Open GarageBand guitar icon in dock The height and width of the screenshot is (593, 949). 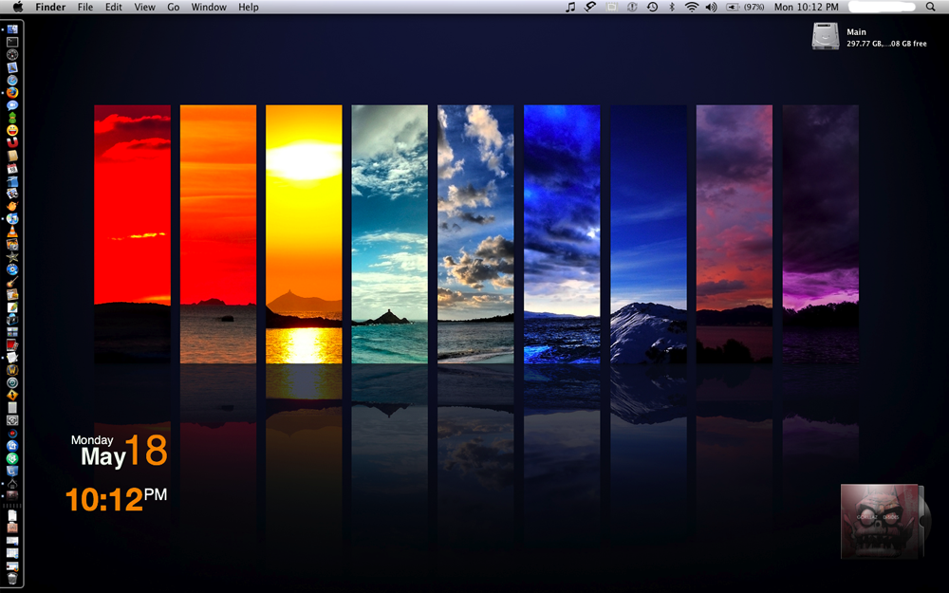pos(12,282)
